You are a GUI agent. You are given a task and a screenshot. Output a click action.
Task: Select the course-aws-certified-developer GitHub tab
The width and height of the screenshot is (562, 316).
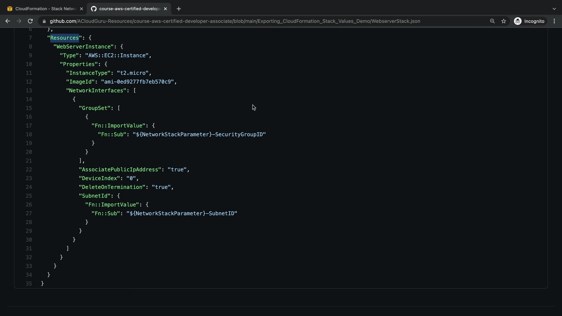[x=129, y=9]
